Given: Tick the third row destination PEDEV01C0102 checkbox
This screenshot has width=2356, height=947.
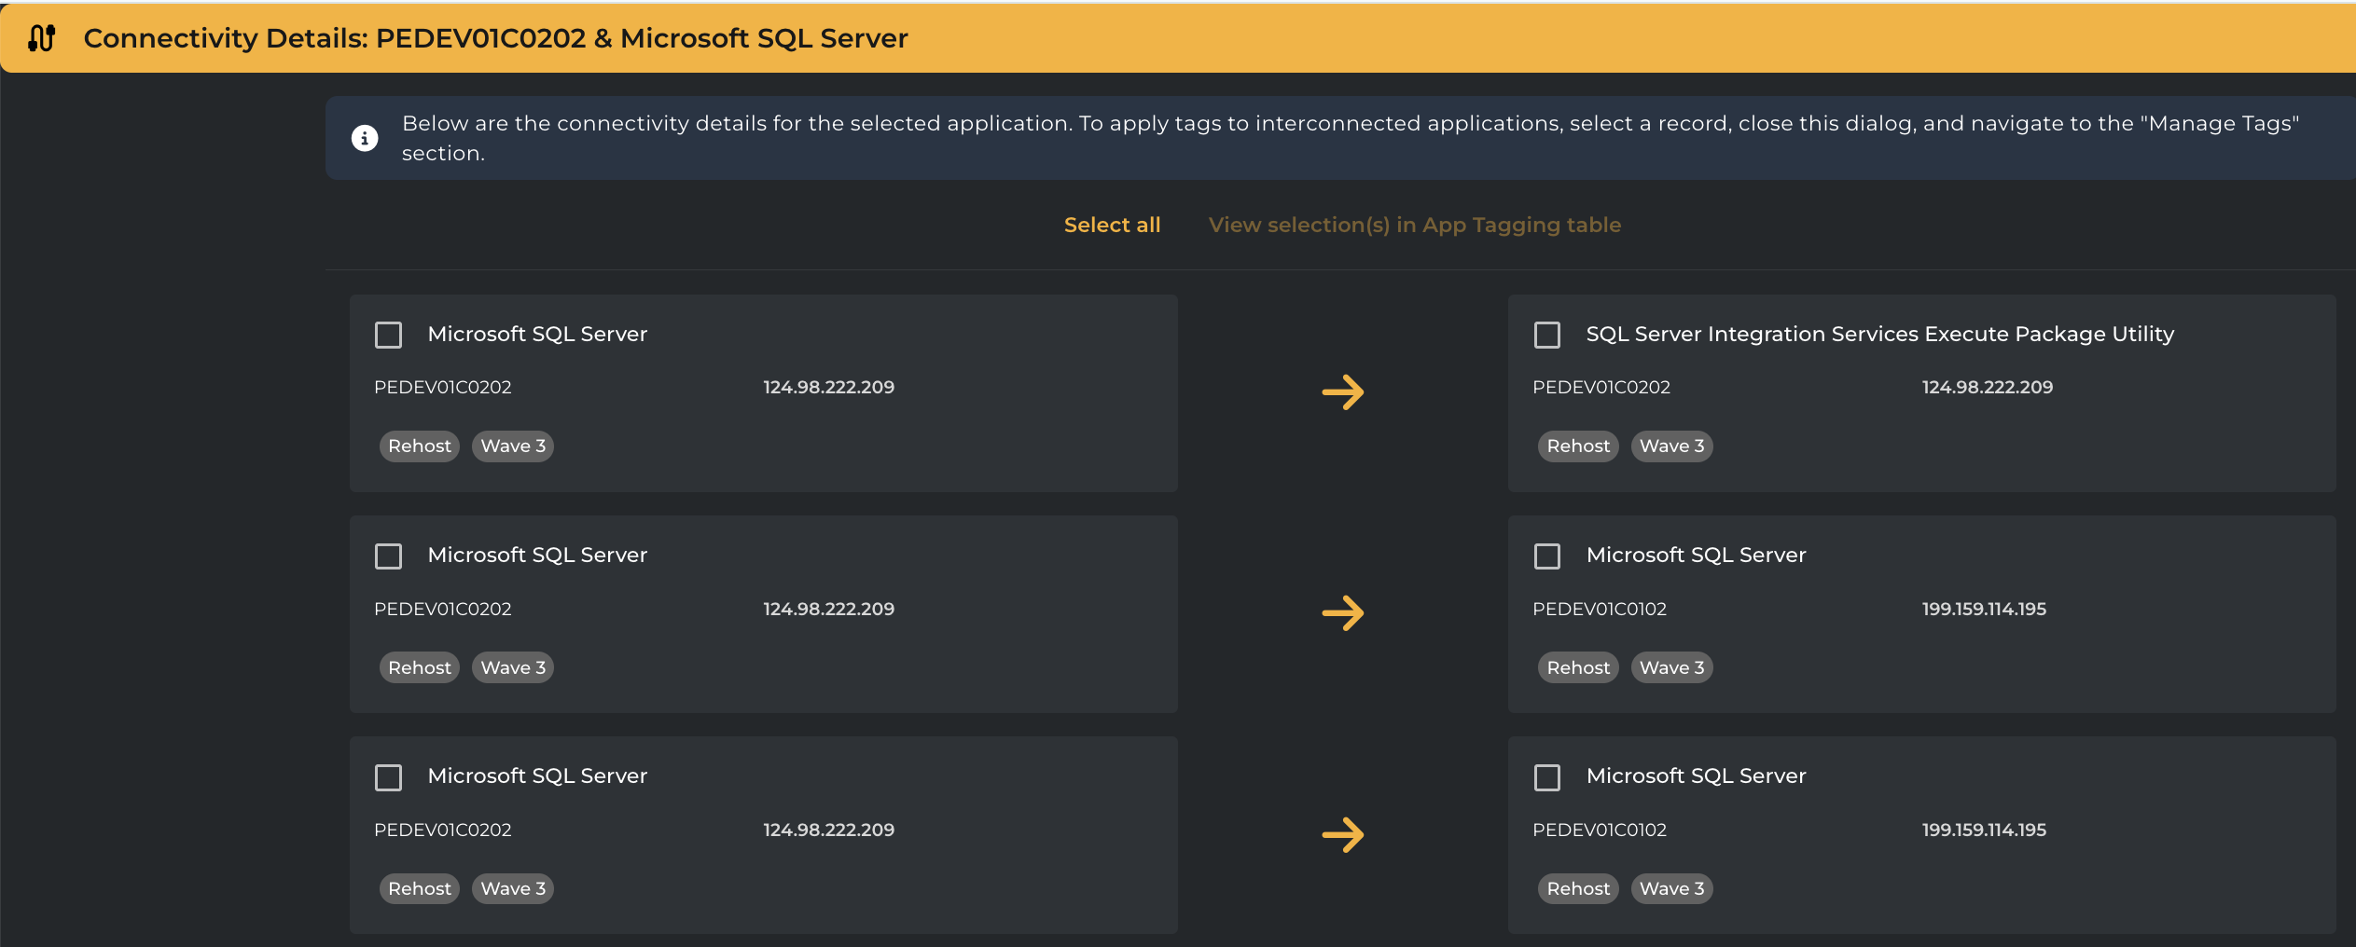Looking at the screenshot, I should point(1546,777).
